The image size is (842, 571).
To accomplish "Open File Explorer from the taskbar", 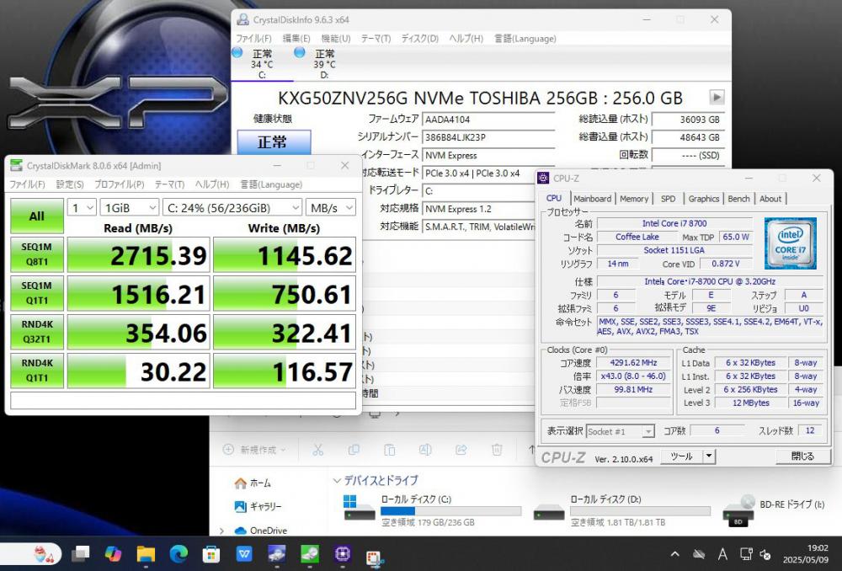I will [x=146, y=553].
